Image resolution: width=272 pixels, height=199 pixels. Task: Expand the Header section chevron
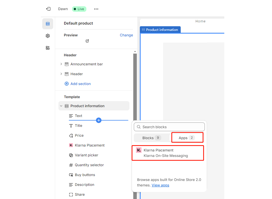coord(61,74)
